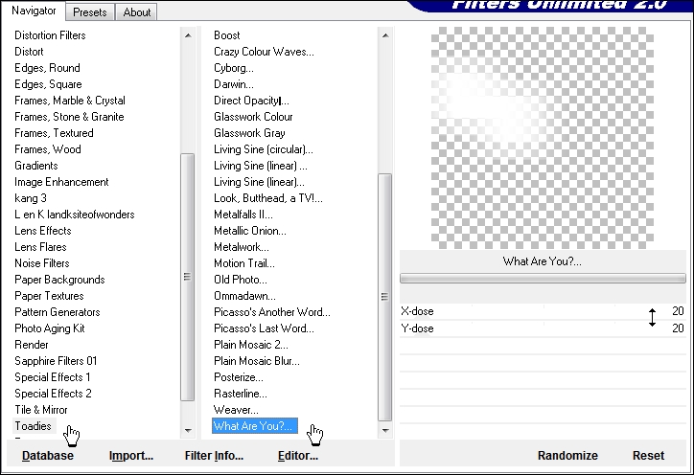Select the Navigator tab
Viewport: 694px width, 475px height.
pyautogui.click(x=34, y=11)
